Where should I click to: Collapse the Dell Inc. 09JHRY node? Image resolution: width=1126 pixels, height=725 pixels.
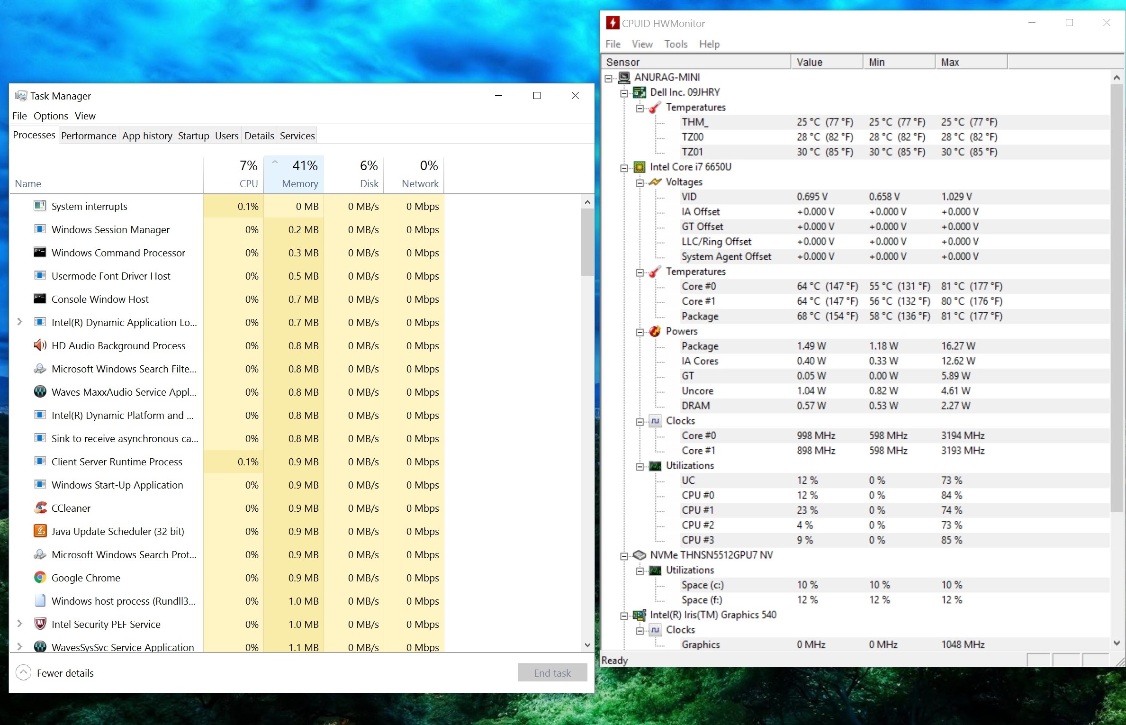(x=624, y=93)
